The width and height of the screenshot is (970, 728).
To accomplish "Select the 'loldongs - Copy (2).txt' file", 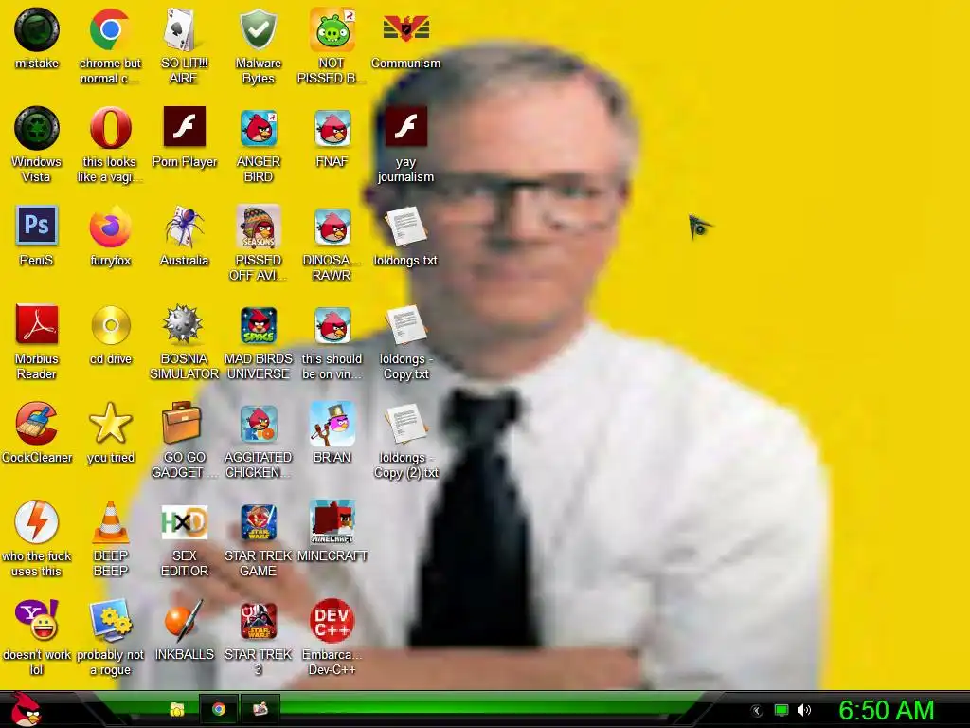I will point(405,424).
